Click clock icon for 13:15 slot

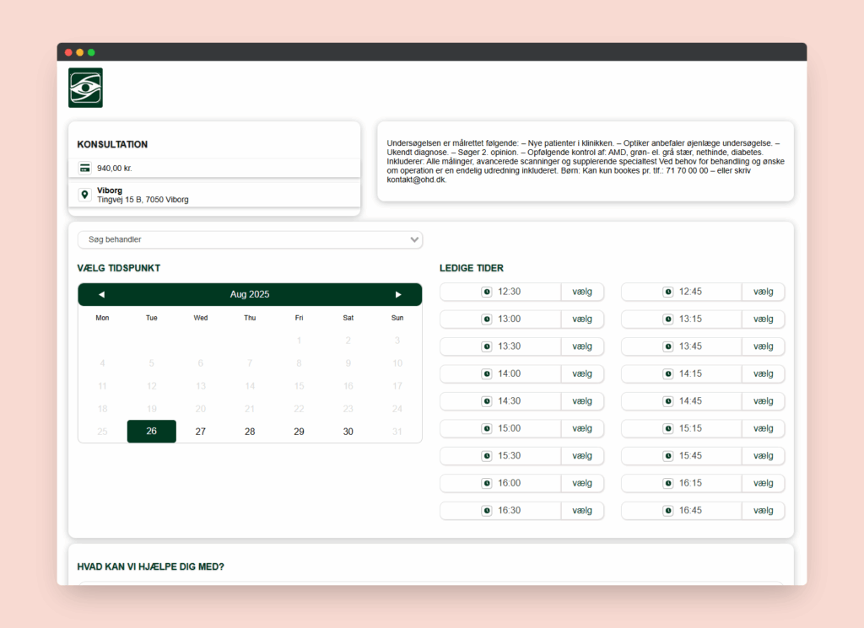click(x=668, y=319)
